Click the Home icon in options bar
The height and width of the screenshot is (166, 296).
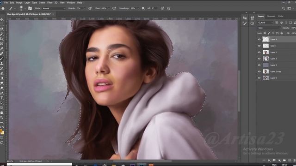3,8
